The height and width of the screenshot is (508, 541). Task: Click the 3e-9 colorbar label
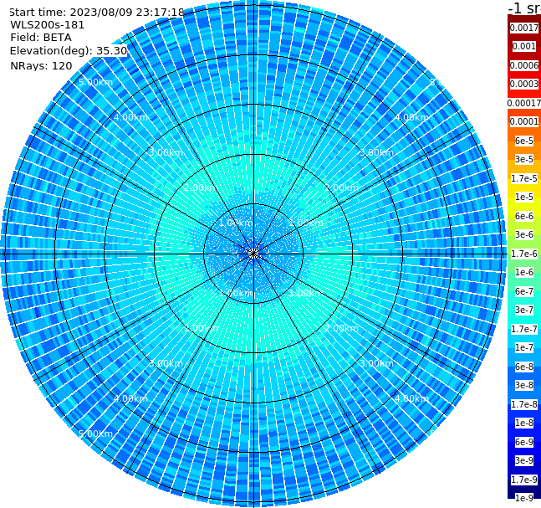tap(524, 460)
